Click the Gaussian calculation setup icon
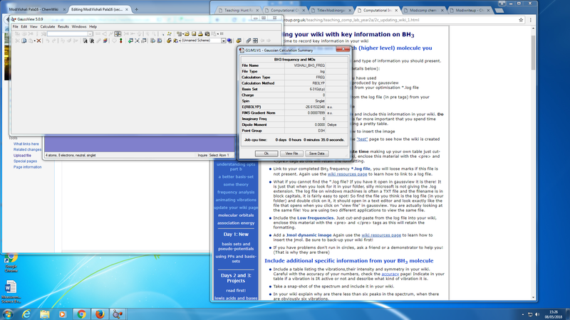This screenshot has width=570, height=320. [169, 41]
